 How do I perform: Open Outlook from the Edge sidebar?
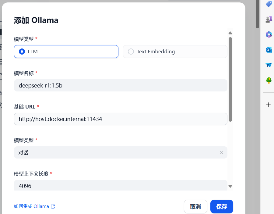click(268, 49)
